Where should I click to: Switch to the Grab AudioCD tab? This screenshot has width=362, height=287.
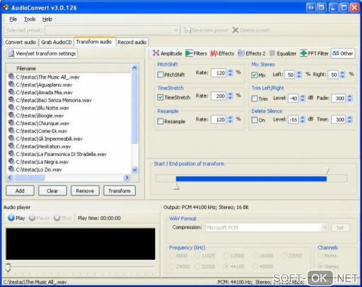(56, 42)
